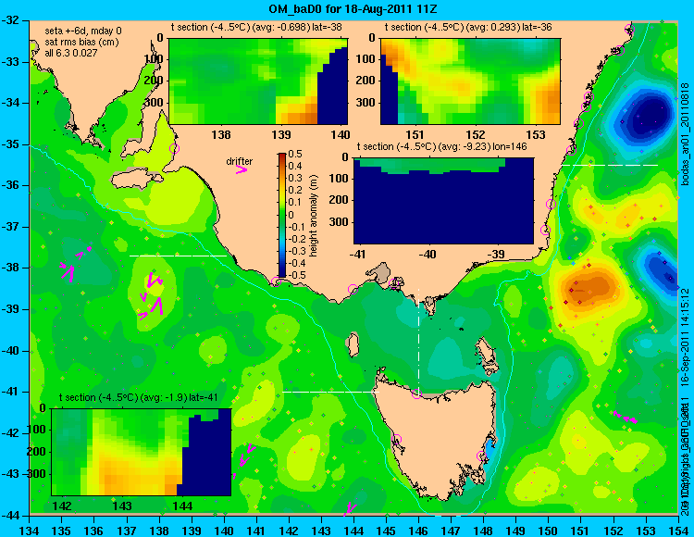
Task: Click the white dashed section line at lat -38
Action: 178,256
